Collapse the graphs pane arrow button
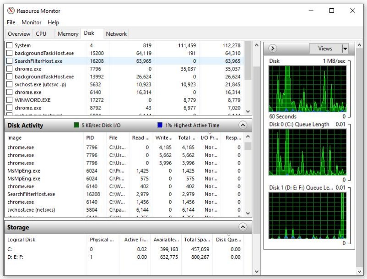The width and height of the screenshot is (367, 279). coord(272,49)
